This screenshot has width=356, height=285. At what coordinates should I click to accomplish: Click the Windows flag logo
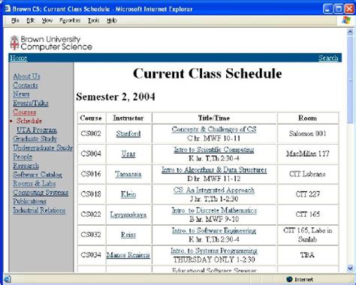click(346, 20)
